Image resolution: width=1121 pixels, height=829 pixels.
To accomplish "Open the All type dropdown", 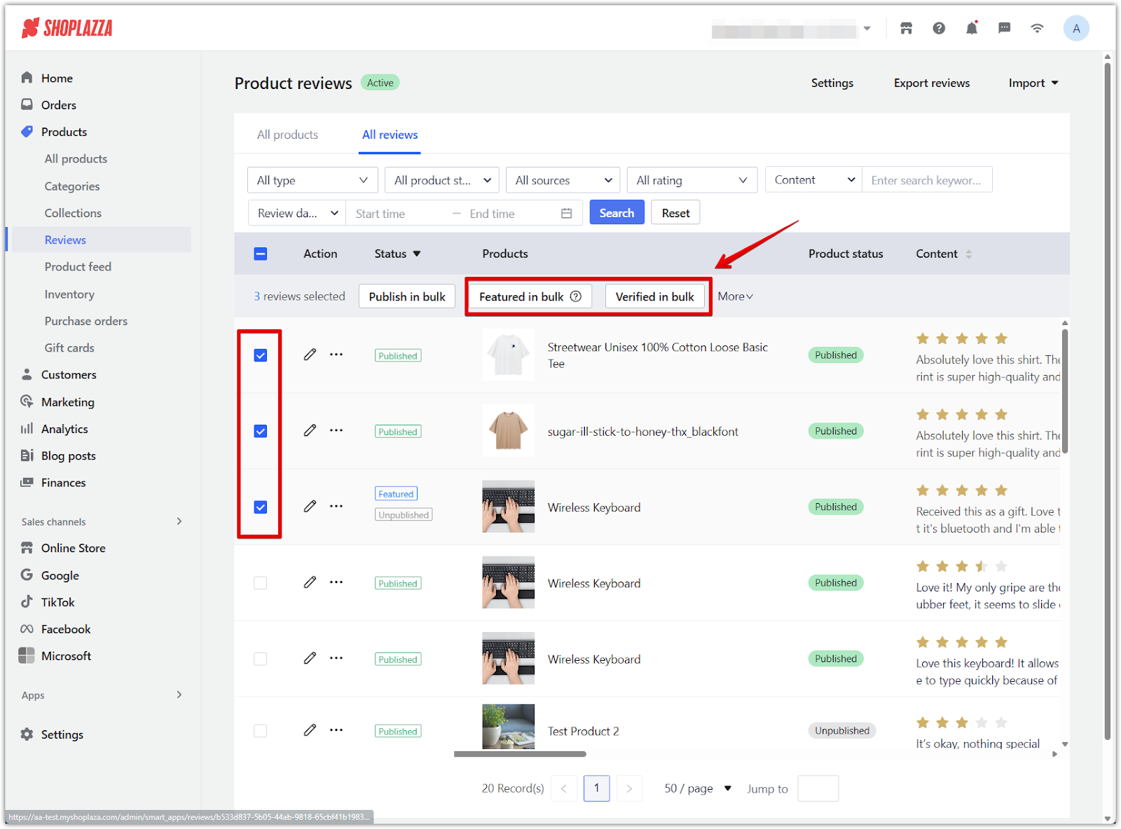I will (x=312, y=180).
